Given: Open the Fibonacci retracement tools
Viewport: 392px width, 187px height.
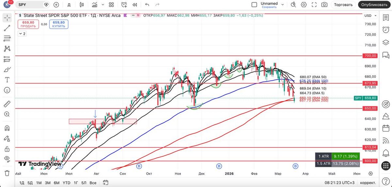Looking at the screenshot, I should pos(7,38).
